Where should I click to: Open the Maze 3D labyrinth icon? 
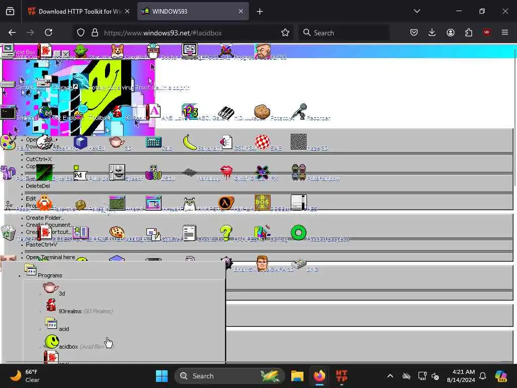coord(299,142)
